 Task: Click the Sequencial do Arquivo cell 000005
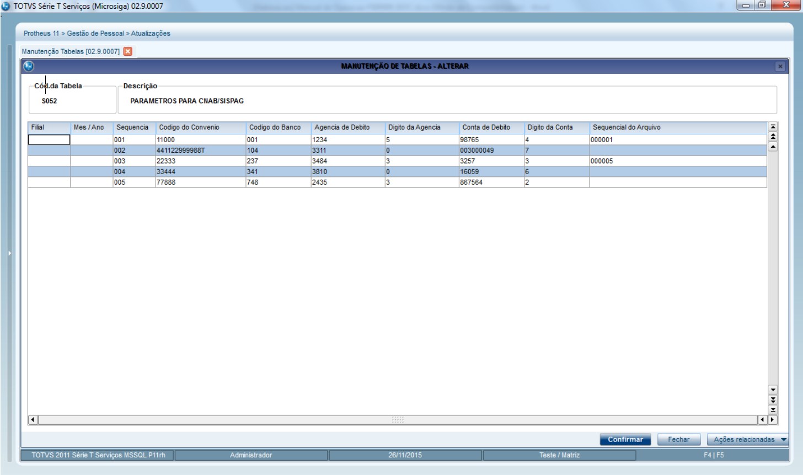pos(602,161)
